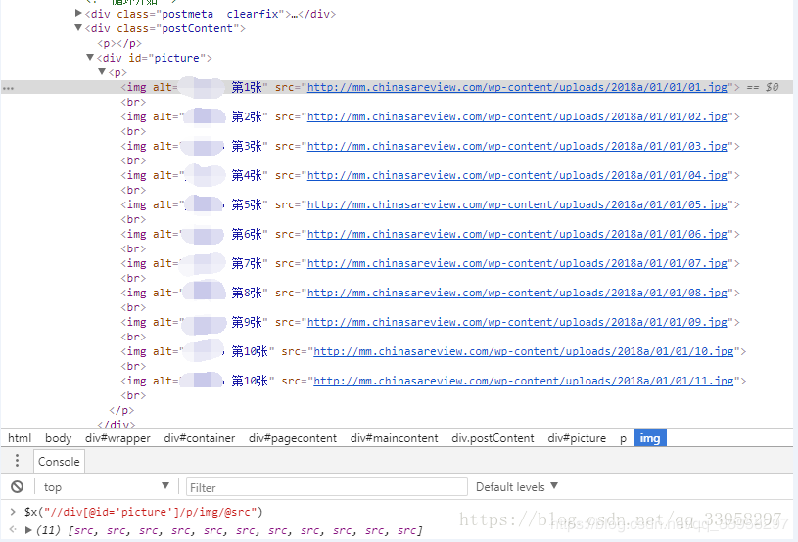Select div#picture in the breadcrumb

577,437
